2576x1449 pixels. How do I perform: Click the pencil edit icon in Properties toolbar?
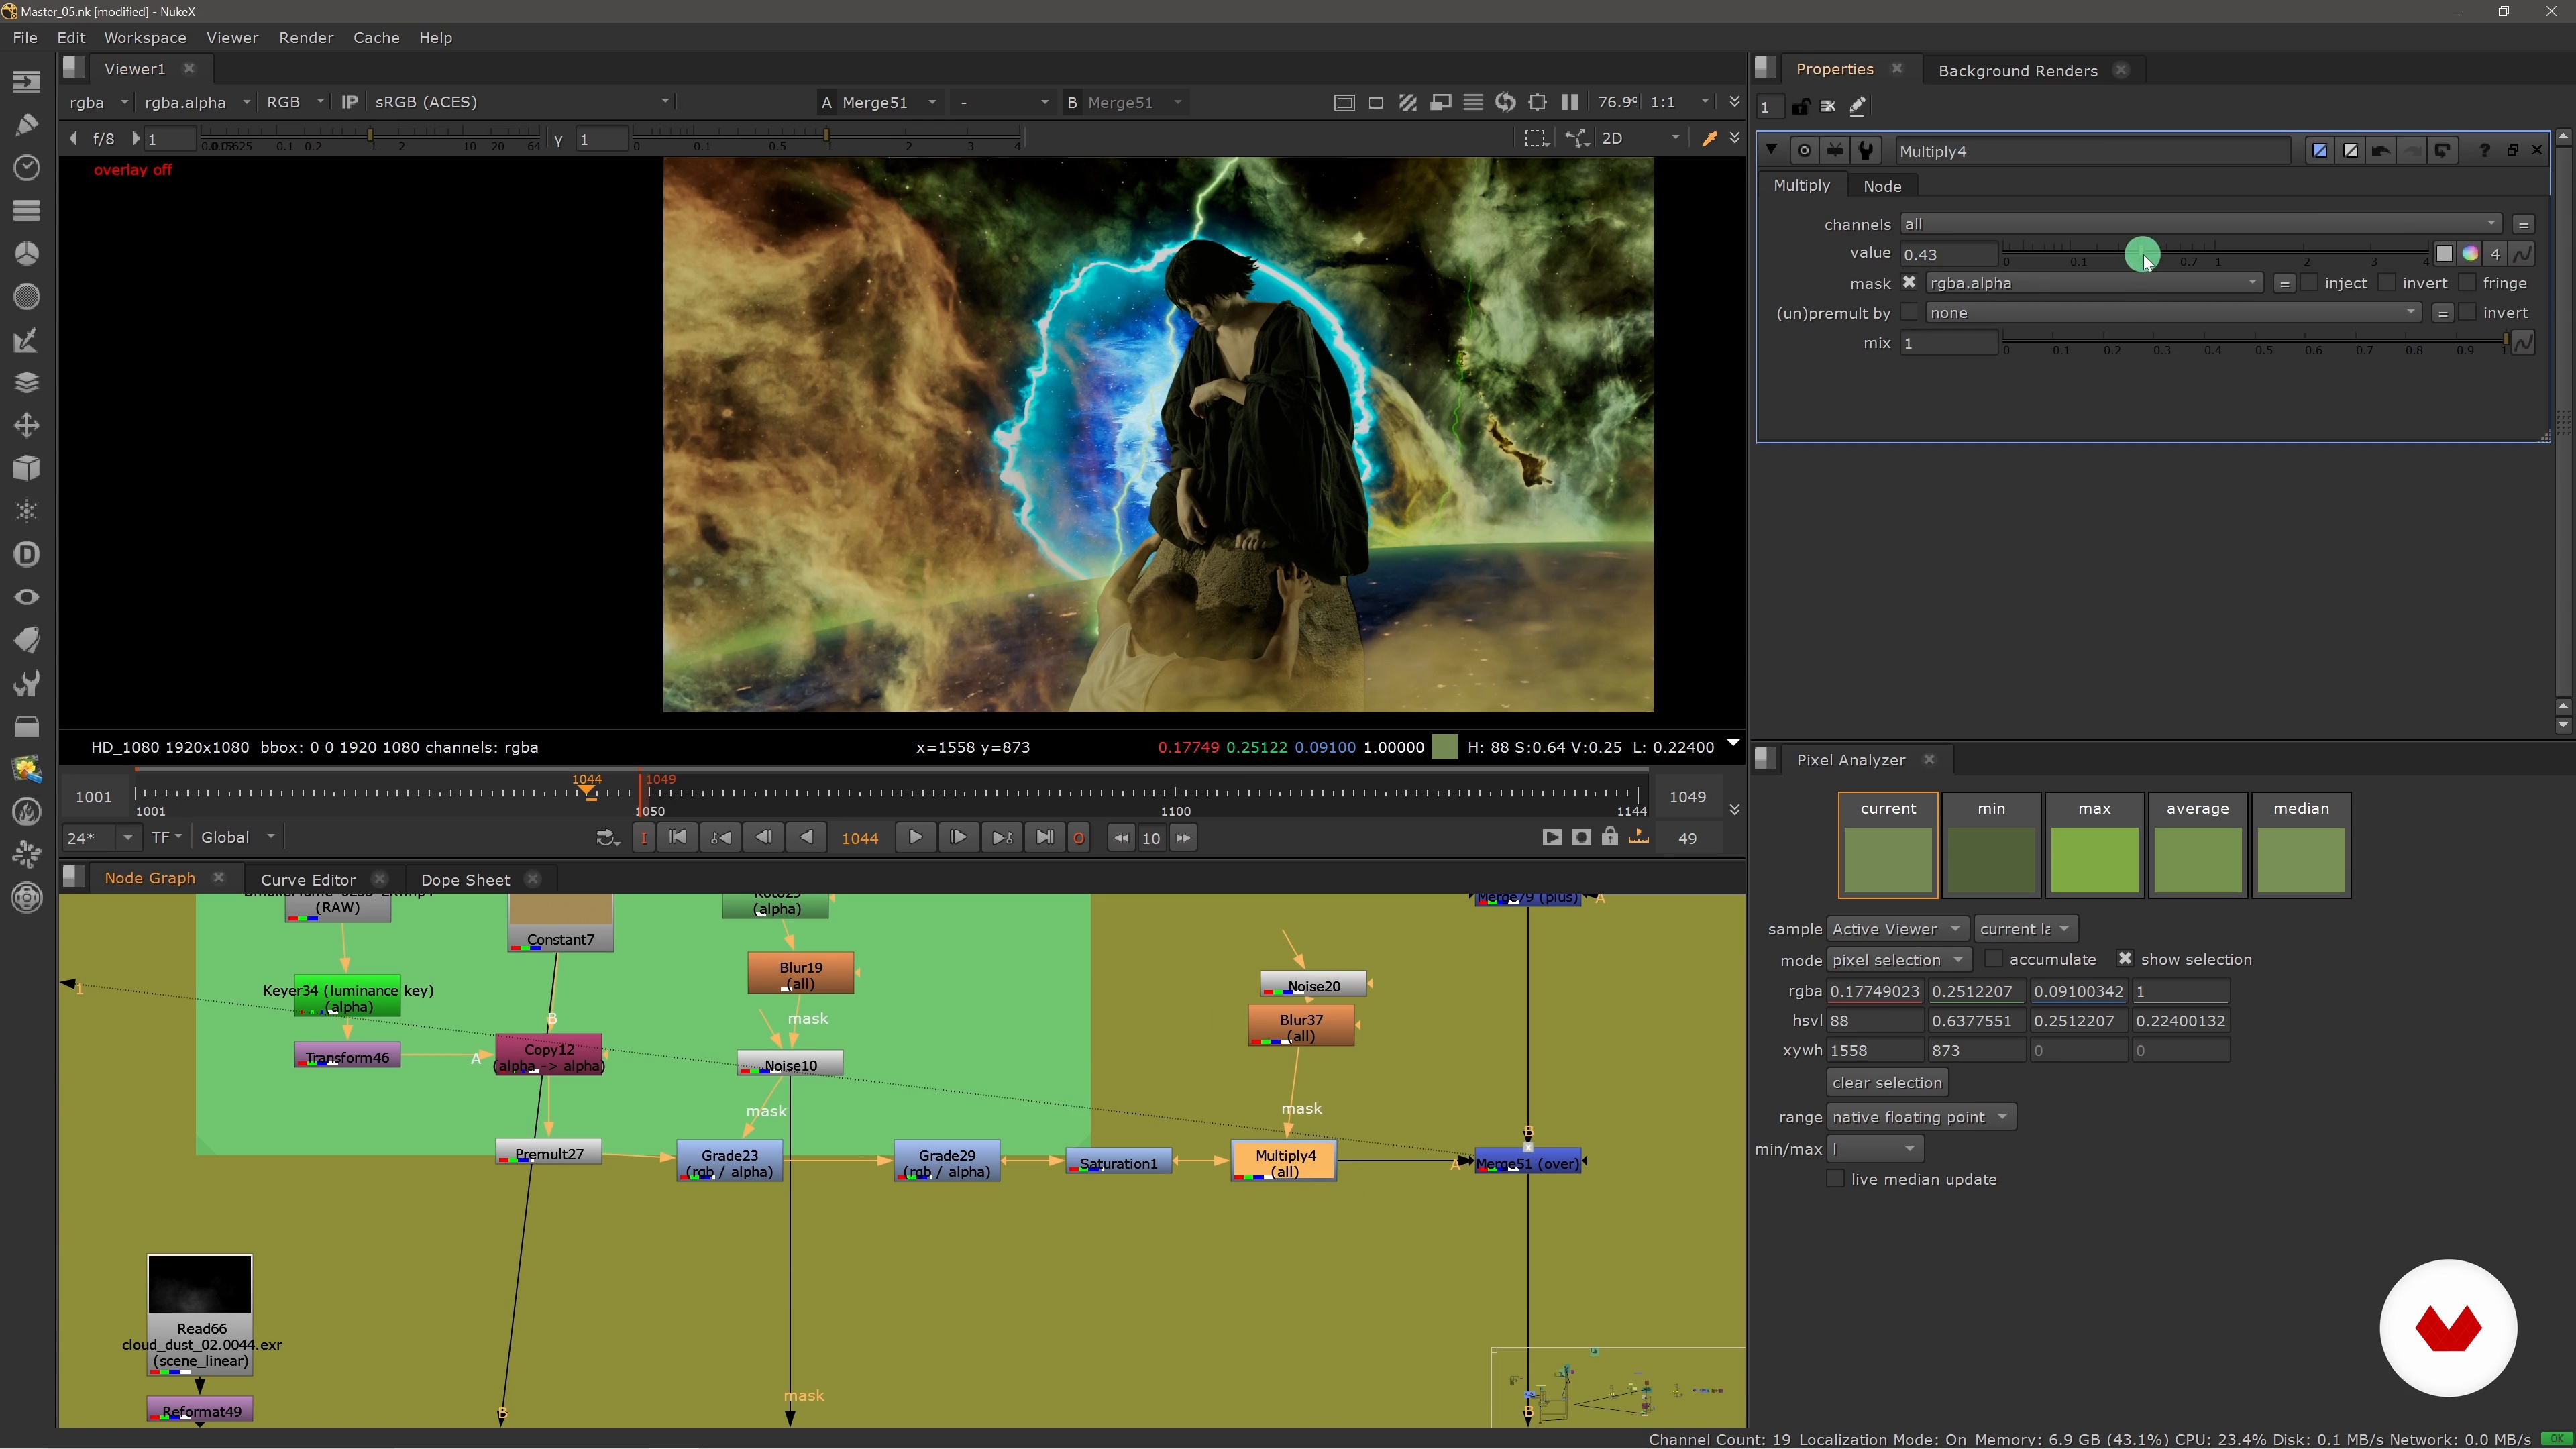tap(1857, 106)
